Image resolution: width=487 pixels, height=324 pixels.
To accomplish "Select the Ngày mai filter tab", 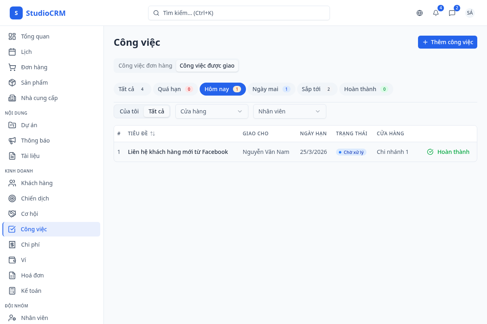I will (271, 89).
